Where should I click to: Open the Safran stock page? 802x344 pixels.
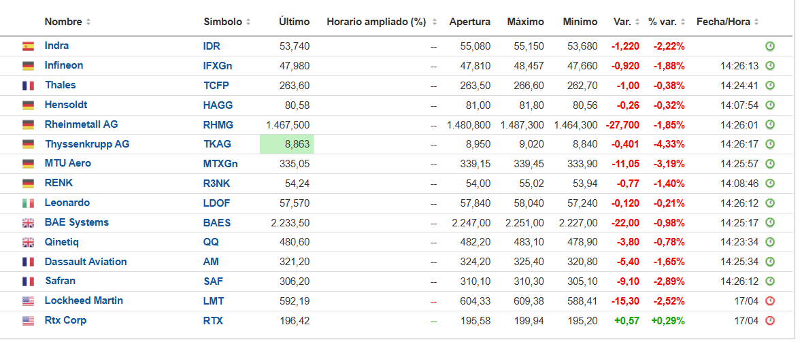click(x=60, y=281)
